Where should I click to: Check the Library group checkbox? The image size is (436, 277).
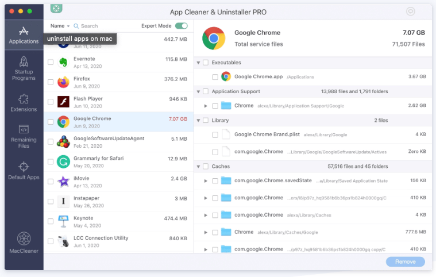point(206,121)
